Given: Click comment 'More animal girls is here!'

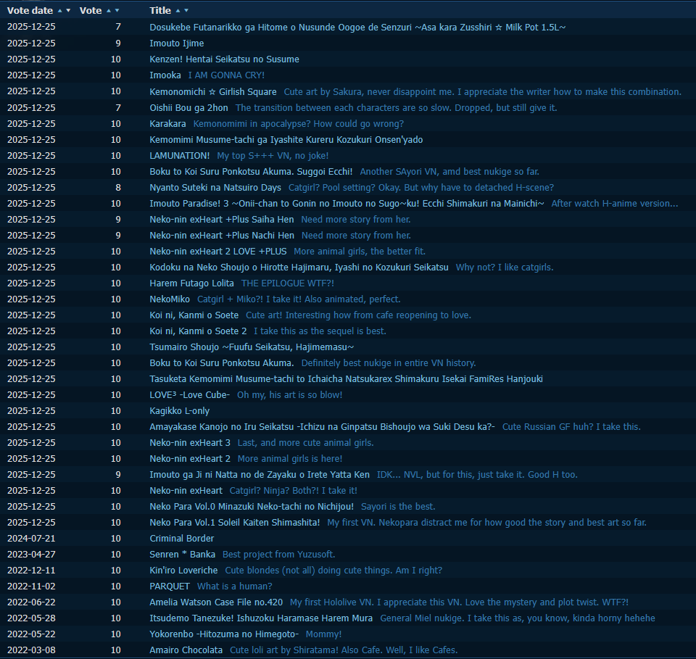Looking at the screenshot, I should tap(290, 459).
